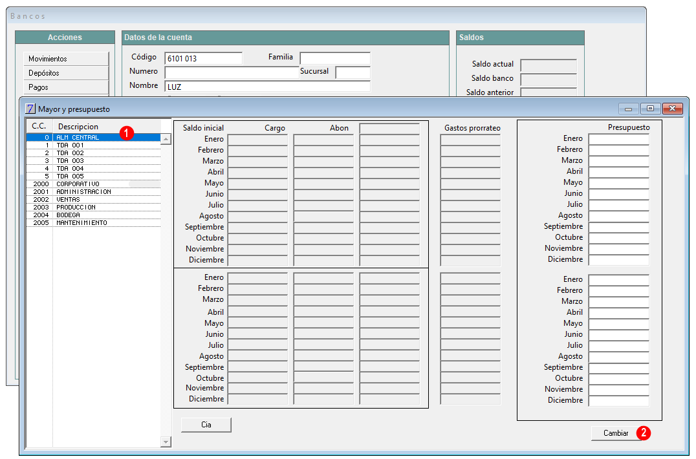This screenshot has height=459, width=696.
Task: Click the Mayor y presupuesto window icon
Action: click(x=30, y=109)
